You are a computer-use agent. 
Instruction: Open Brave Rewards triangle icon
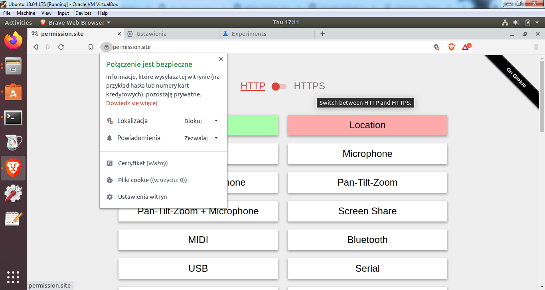(x=466, y=47)
